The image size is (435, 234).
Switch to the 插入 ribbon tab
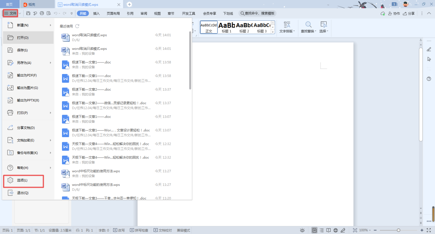pyautogui.click(x=96, y=13)
